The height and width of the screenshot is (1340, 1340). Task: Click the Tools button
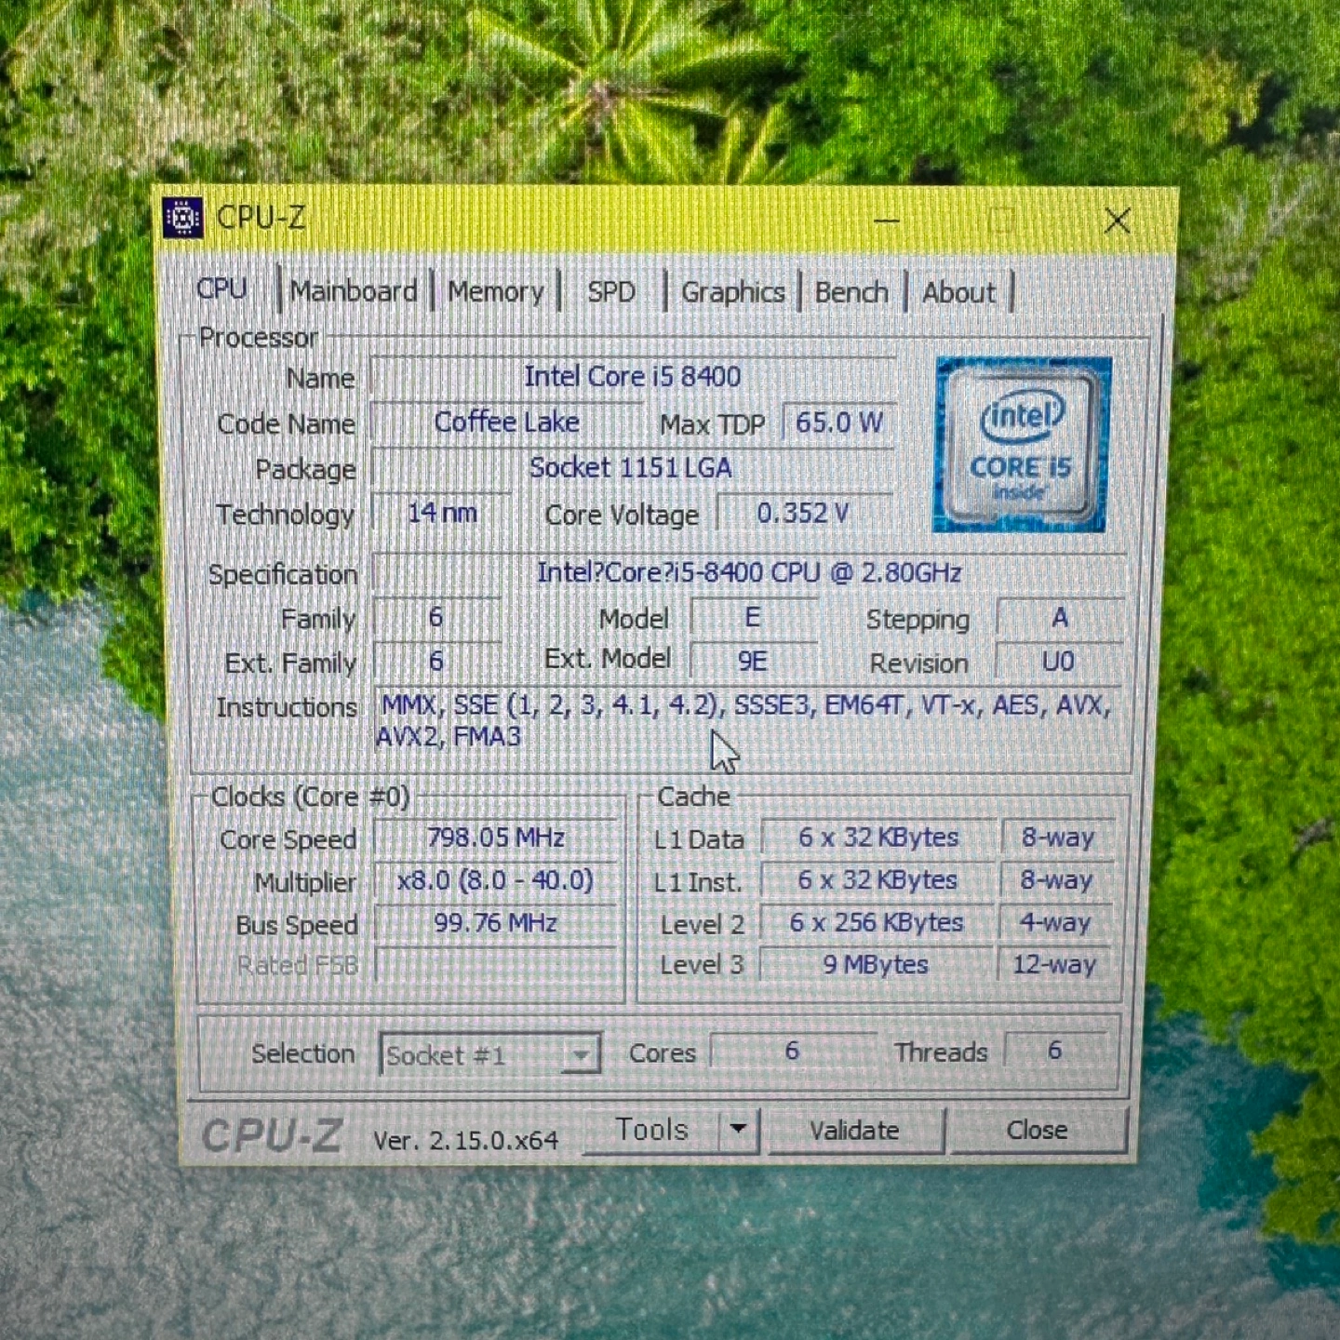(651, 1130)
